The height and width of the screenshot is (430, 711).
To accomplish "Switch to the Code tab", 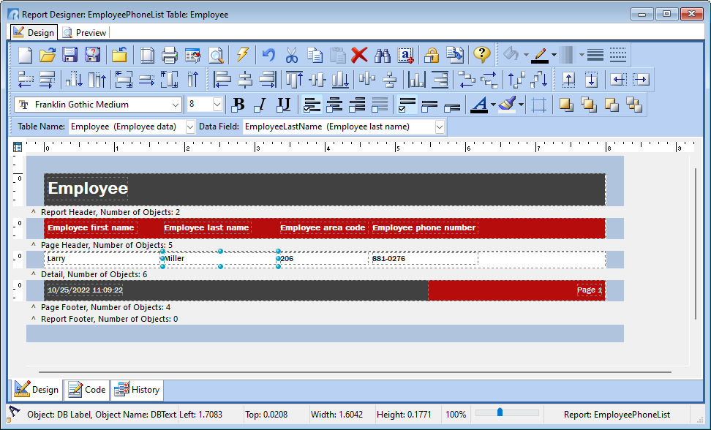I will [86, 390].
